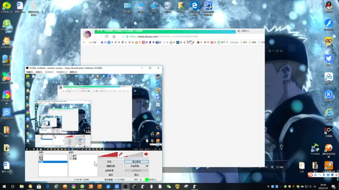Open first OBS menu bar item (F)
339x190 pixels.
point(30,72)
